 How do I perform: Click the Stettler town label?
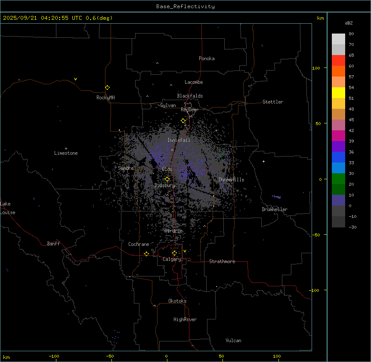point(273,102)
